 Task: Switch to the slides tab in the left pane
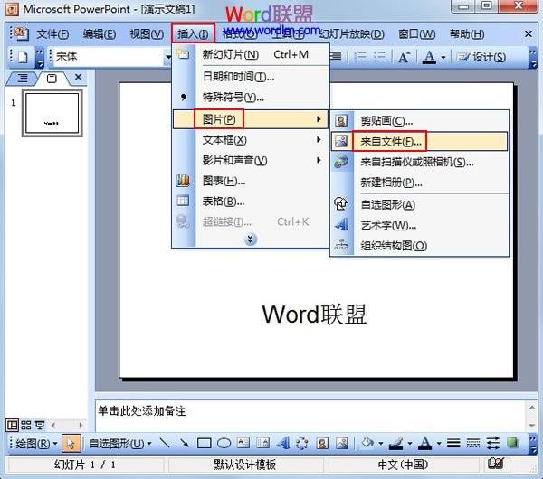click(52, 78)
